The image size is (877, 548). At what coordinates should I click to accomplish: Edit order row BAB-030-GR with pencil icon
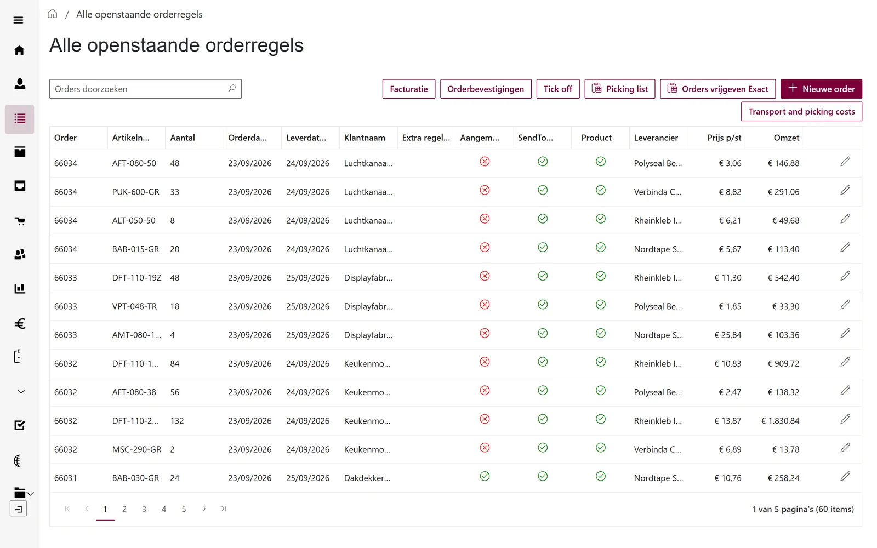(845, 476)
